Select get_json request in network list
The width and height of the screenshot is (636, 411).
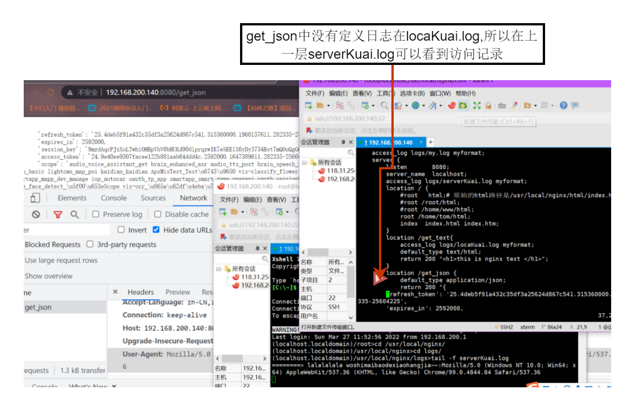tap(65, 307)
